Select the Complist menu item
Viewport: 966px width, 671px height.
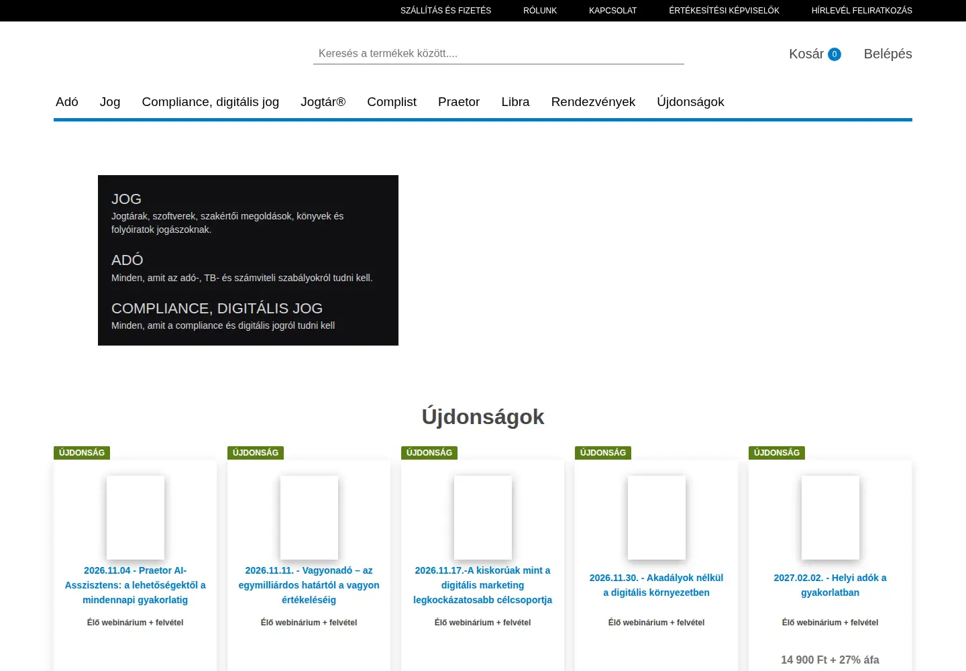(x=392, y=102)
